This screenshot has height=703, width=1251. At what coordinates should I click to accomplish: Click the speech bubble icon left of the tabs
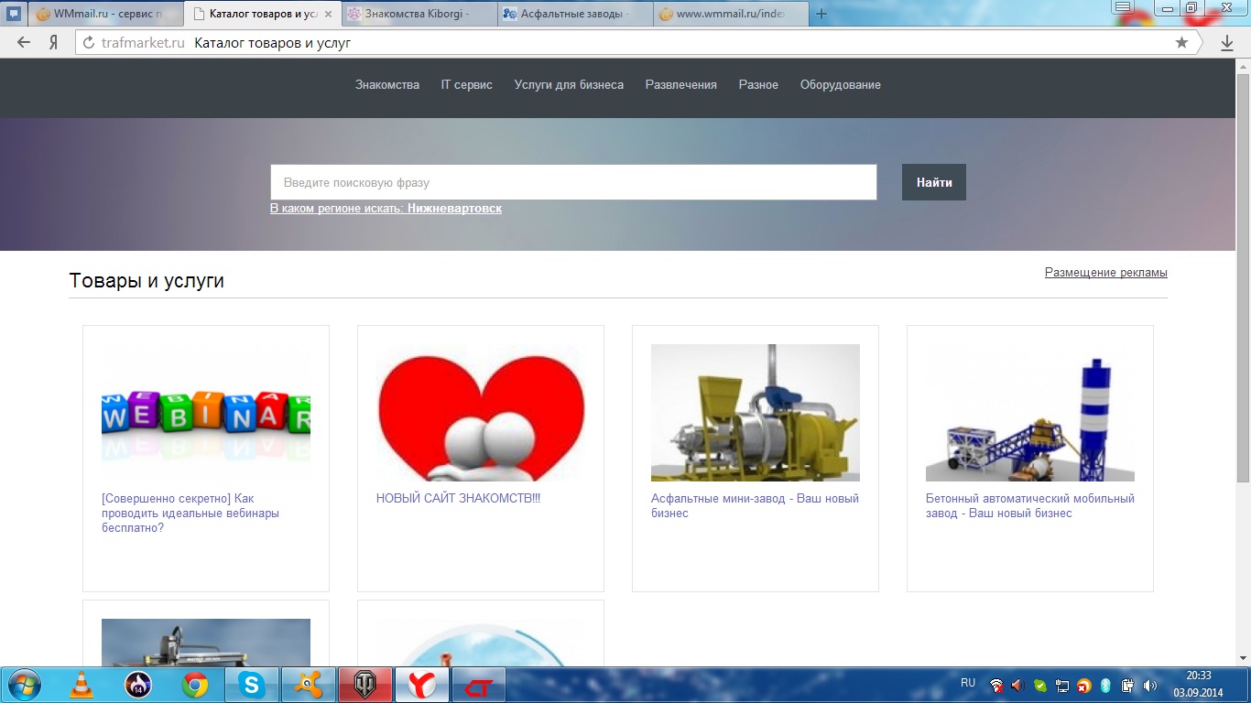pyautogui.click(x=14, y=14)
